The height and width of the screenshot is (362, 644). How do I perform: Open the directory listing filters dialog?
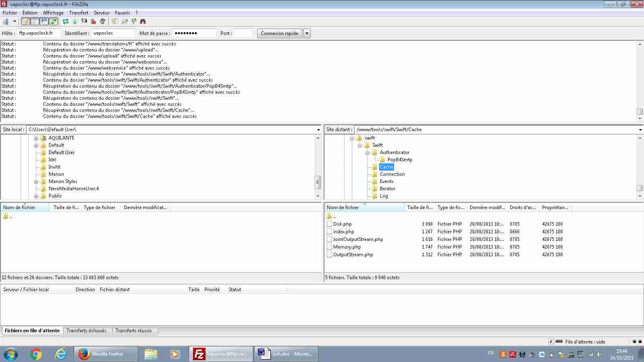pyautogui.click(x=115, y=21)
